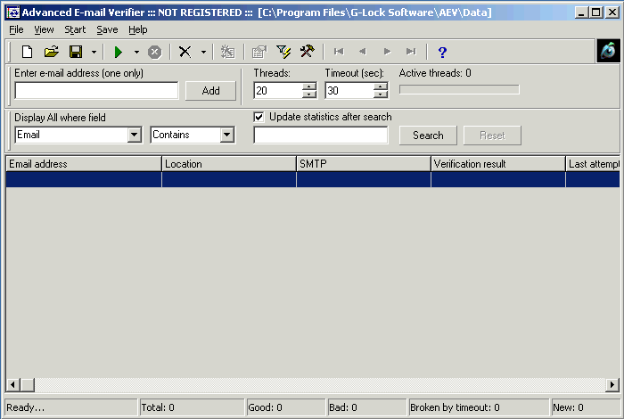This screenshot has height=419, width=624.
Task: Decrease Threads with the down spinner
Action: tap(308, 94)
